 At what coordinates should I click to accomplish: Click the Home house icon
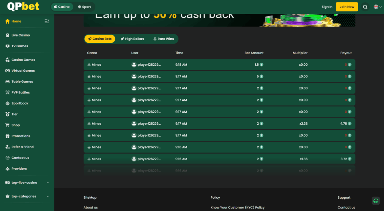7,21
